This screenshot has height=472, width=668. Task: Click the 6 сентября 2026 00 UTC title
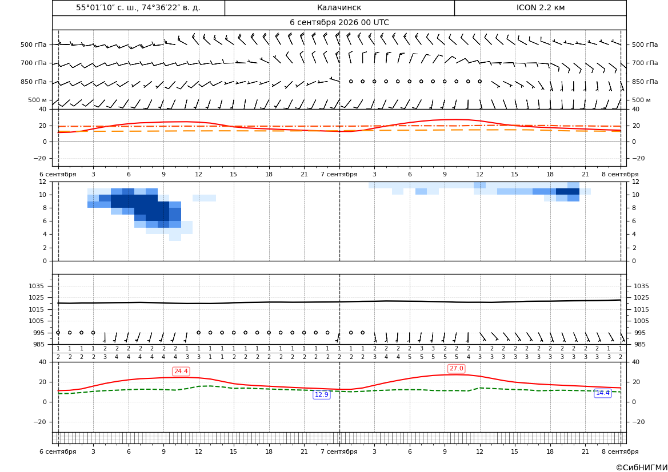(x=339, y=23)
